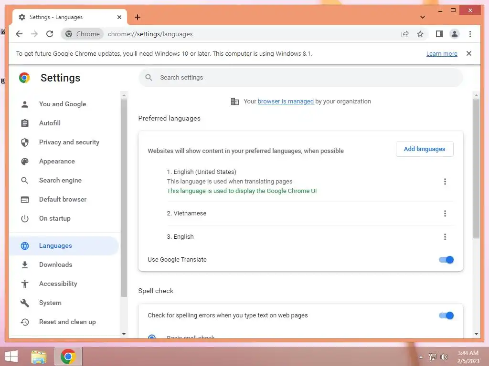
Task: Go back using the browser back arrow
Action: [19, 34]
